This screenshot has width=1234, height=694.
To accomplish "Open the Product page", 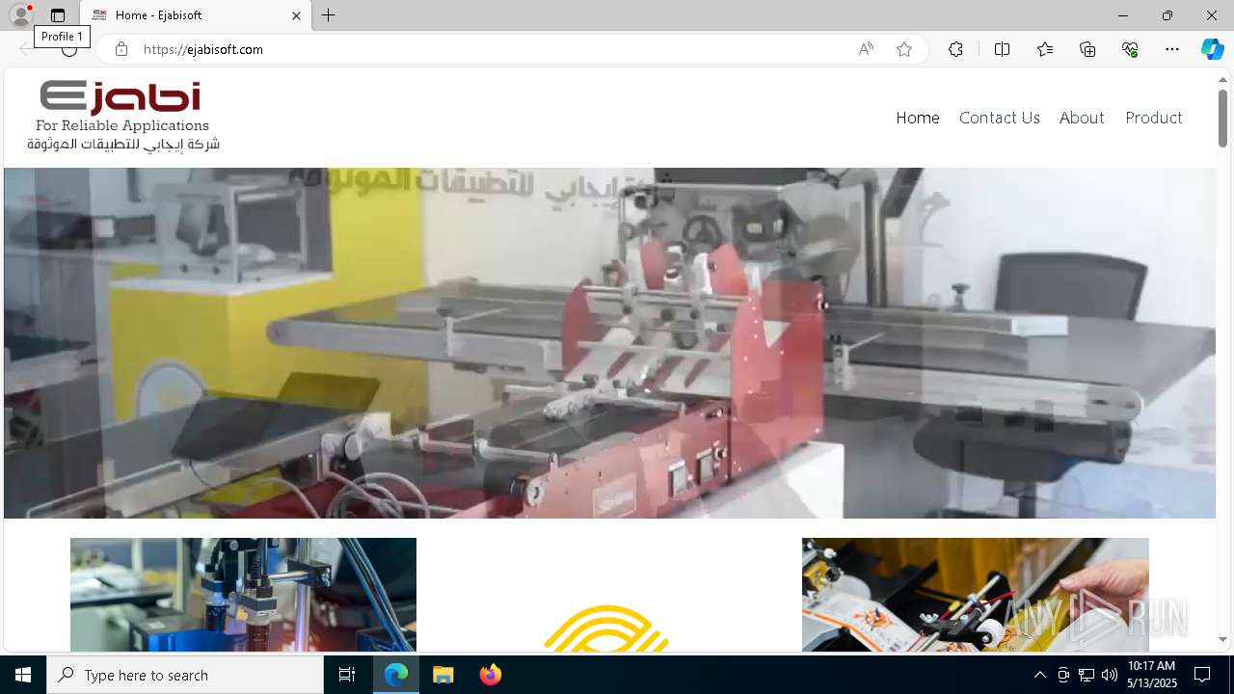I will [x=1154, y=118].
